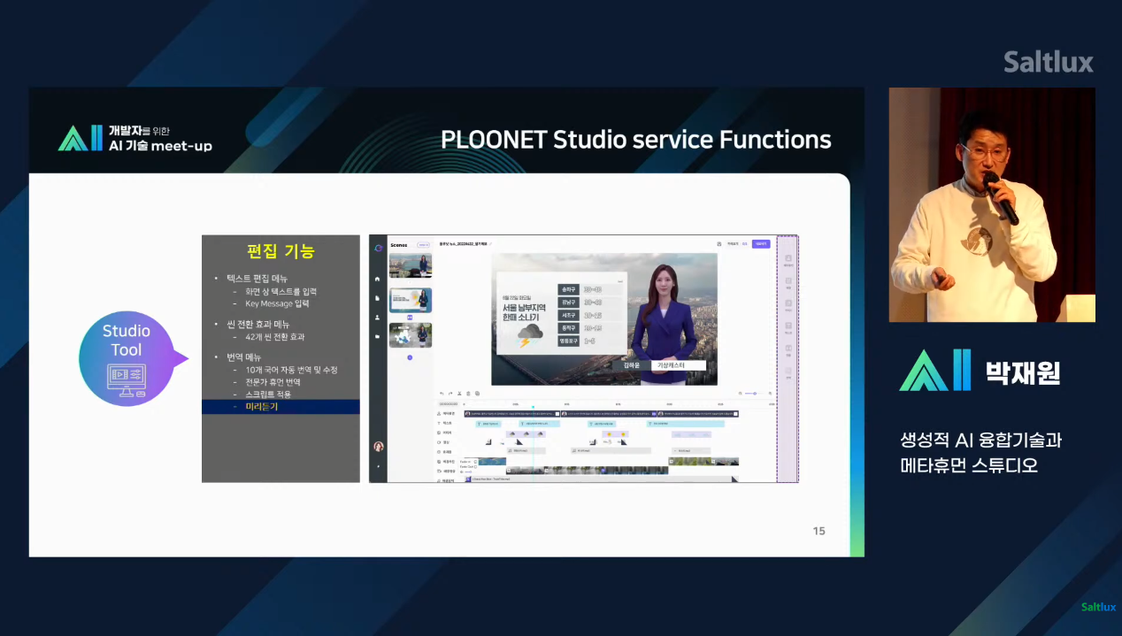1122x636 pixels.
Task: Open Home from the studio sidebar
Action: (378, 279)
